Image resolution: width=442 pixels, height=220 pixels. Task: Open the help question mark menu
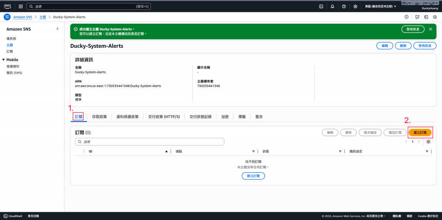click(344, 6)
